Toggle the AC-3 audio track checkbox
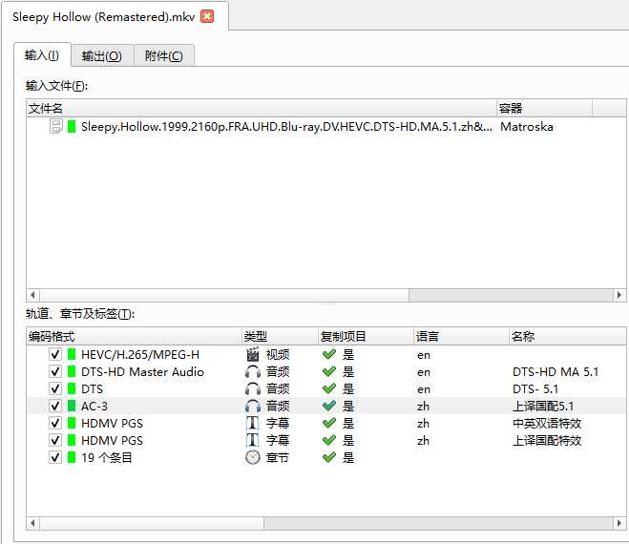 (x=55, y=406)
